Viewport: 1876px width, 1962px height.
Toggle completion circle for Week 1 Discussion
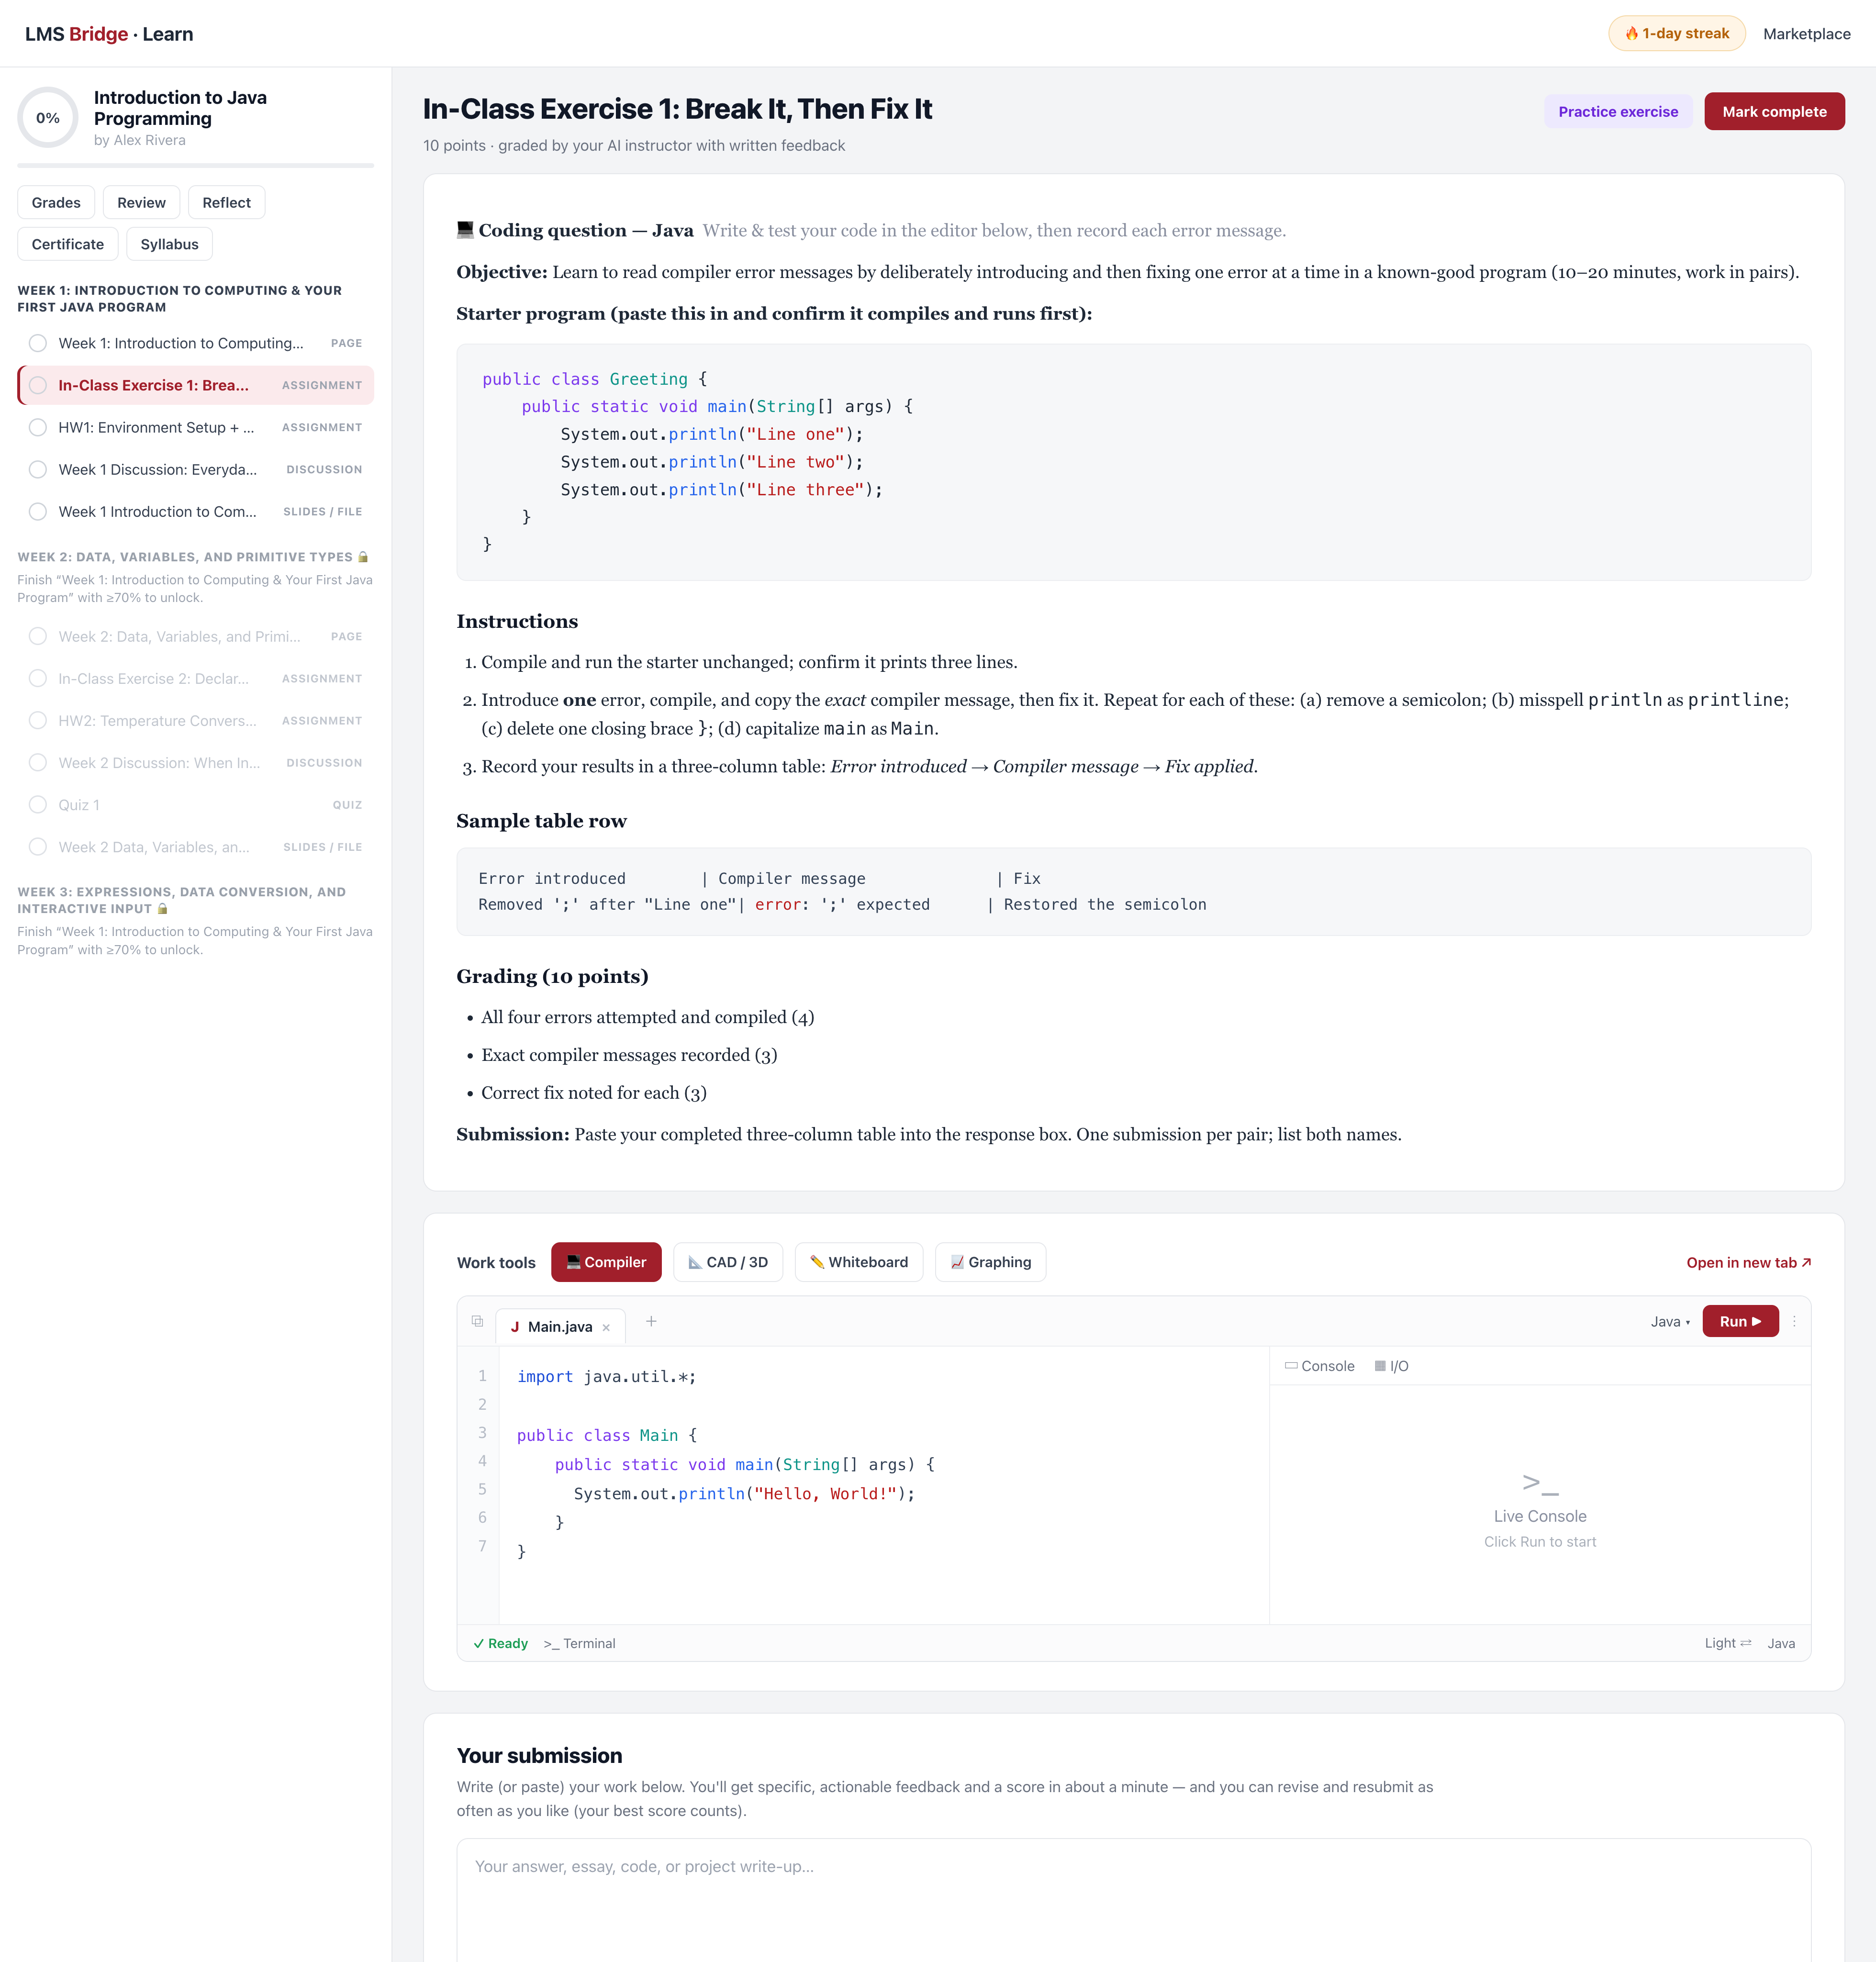[38, 469]
